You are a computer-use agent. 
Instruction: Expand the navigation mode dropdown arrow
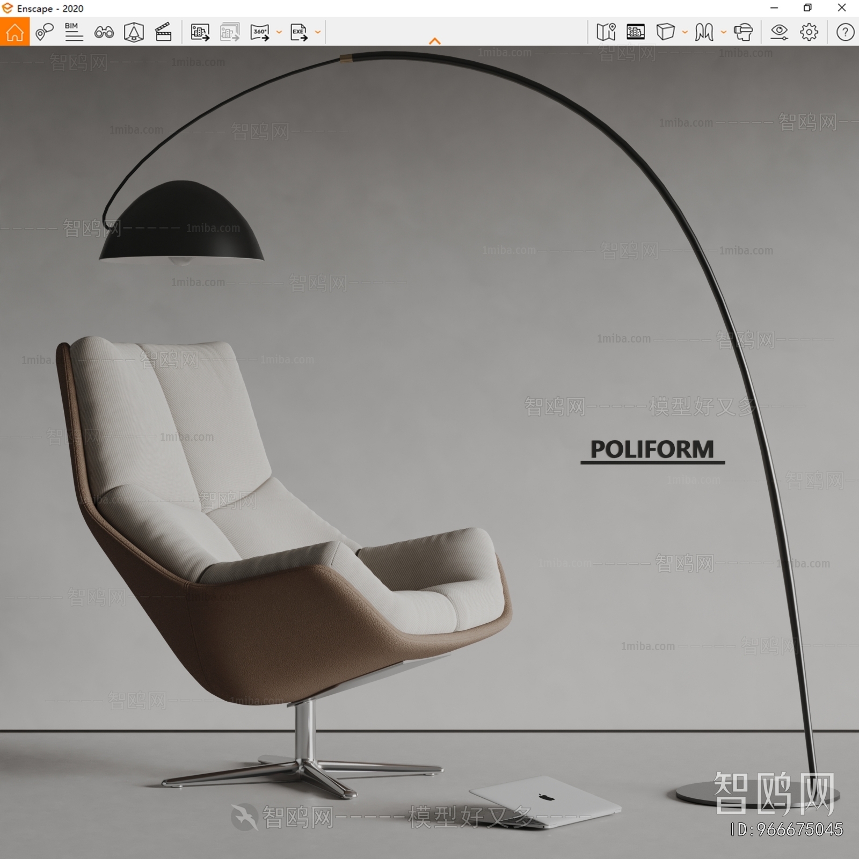[724, 32]
